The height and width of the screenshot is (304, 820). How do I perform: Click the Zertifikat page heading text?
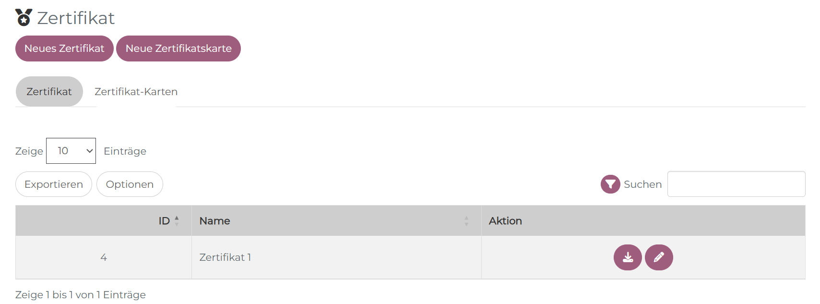(x=76, y=18)
